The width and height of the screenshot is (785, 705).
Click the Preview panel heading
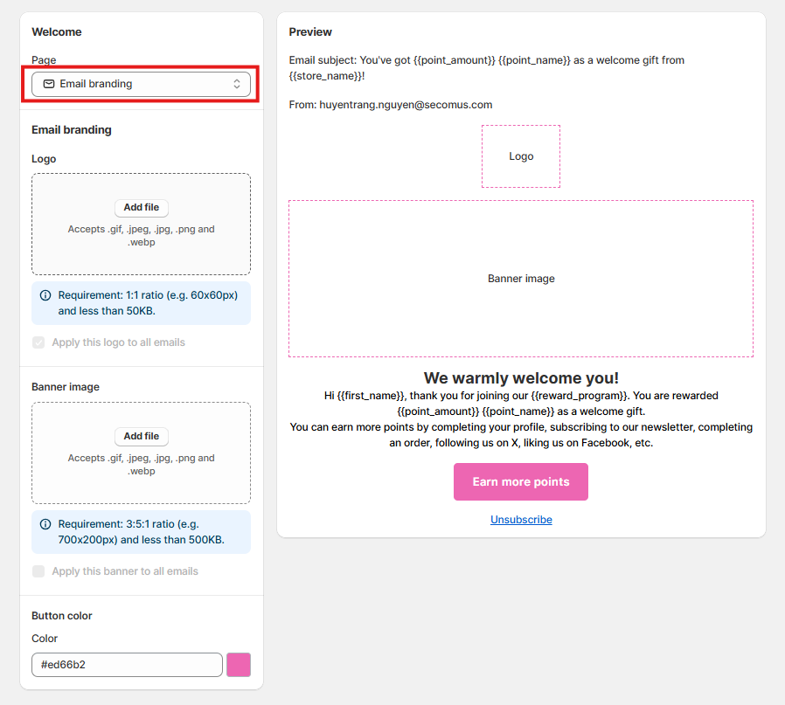310,31
